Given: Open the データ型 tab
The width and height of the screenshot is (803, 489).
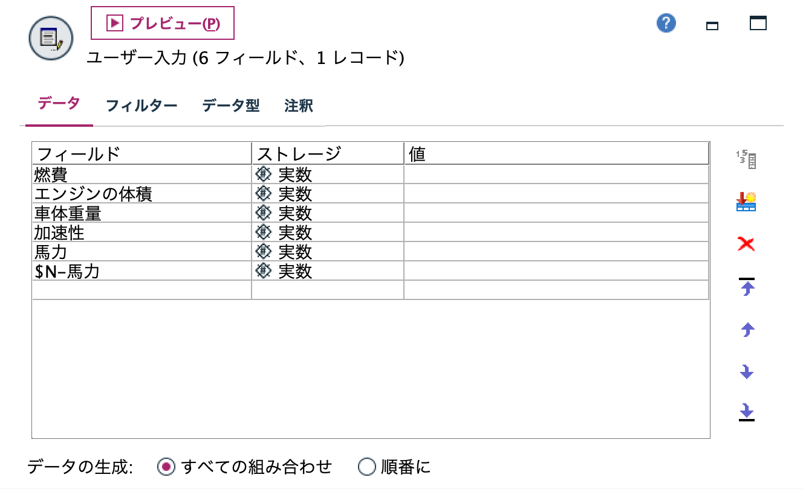Looking at the screenshot, I should click(x=230, y=106).
